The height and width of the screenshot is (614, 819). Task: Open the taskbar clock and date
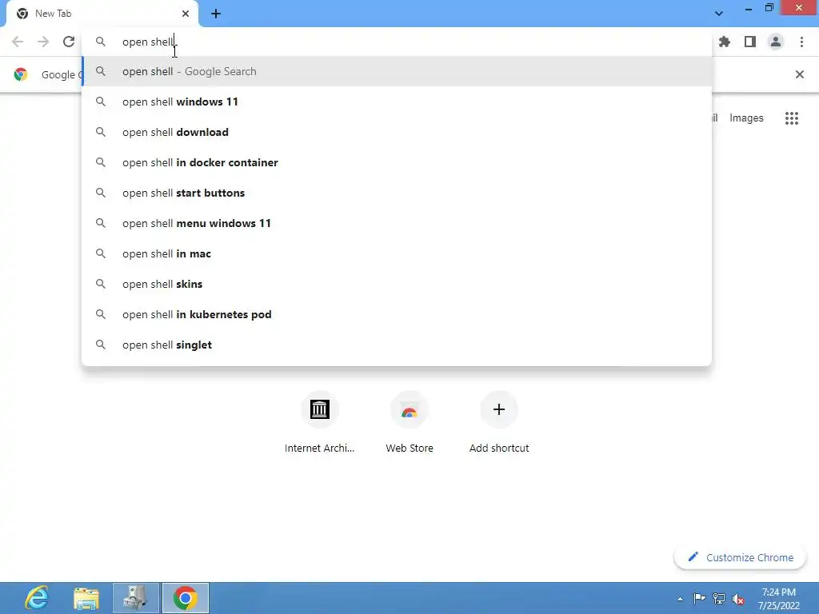pyautogui.click(x=779, y=598)
